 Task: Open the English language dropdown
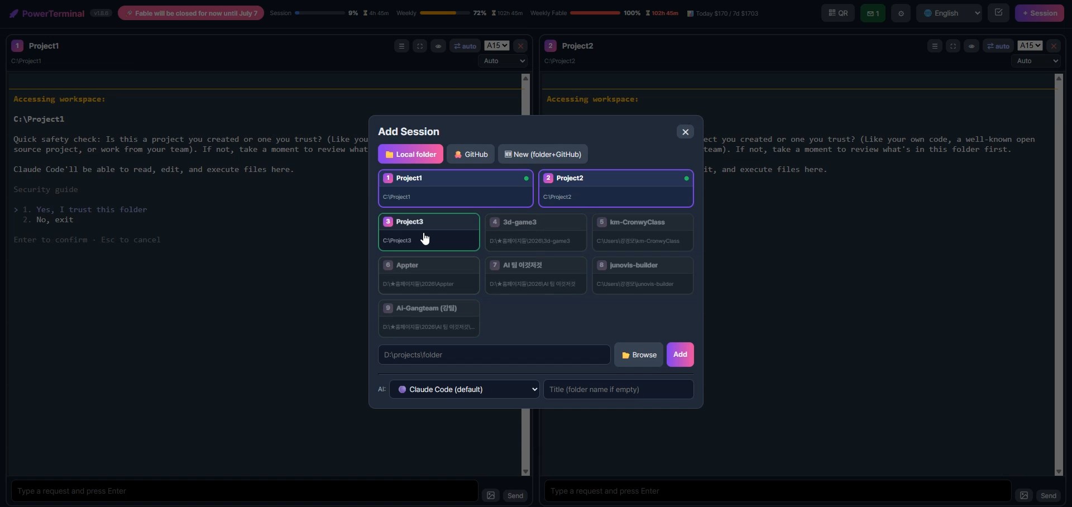pos(949,13)
